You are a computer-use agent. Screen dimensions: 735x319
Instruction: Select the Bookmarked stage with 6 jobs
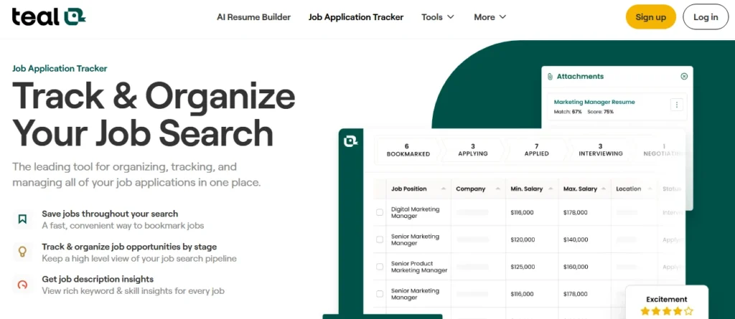[x=408, y=150]
